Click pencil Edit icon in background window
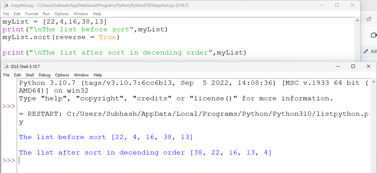This screenshot has width=377, height=173. coord(366,51)
